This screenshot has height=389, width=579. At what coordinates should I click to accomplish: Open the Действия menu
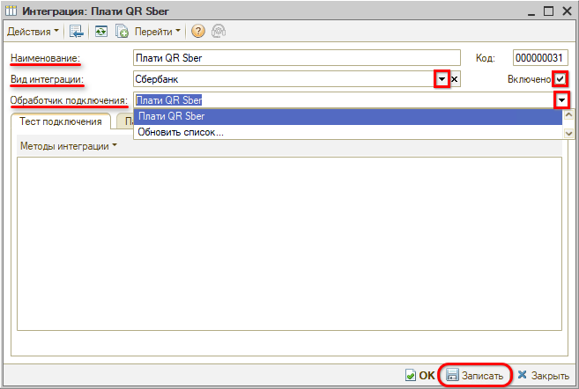tap(33, 32)
